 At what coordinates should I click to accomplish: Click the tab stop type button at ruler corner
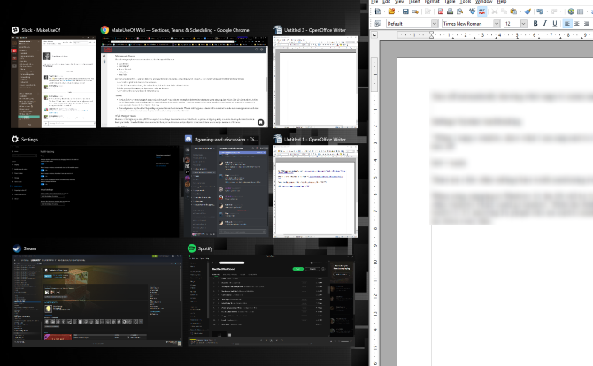point(374,35)
